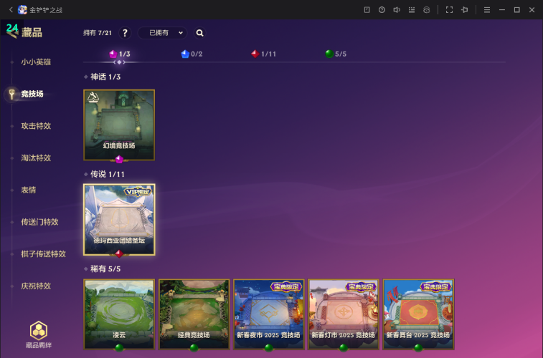Select 新春灯市 2025 竞技场 card
The width and height of the screenshot is (543, 358).
click(344, 314)
